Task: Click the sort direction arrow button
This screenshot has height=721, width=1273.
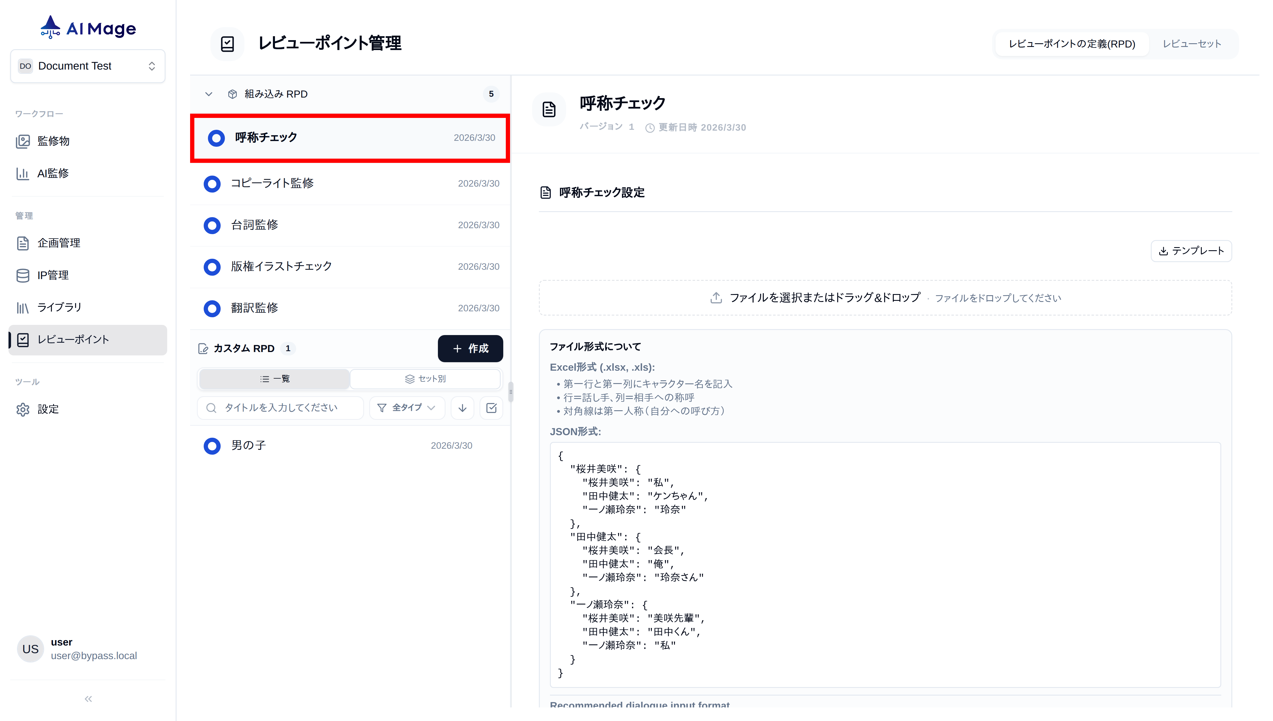Action: (x=462, y=408)
